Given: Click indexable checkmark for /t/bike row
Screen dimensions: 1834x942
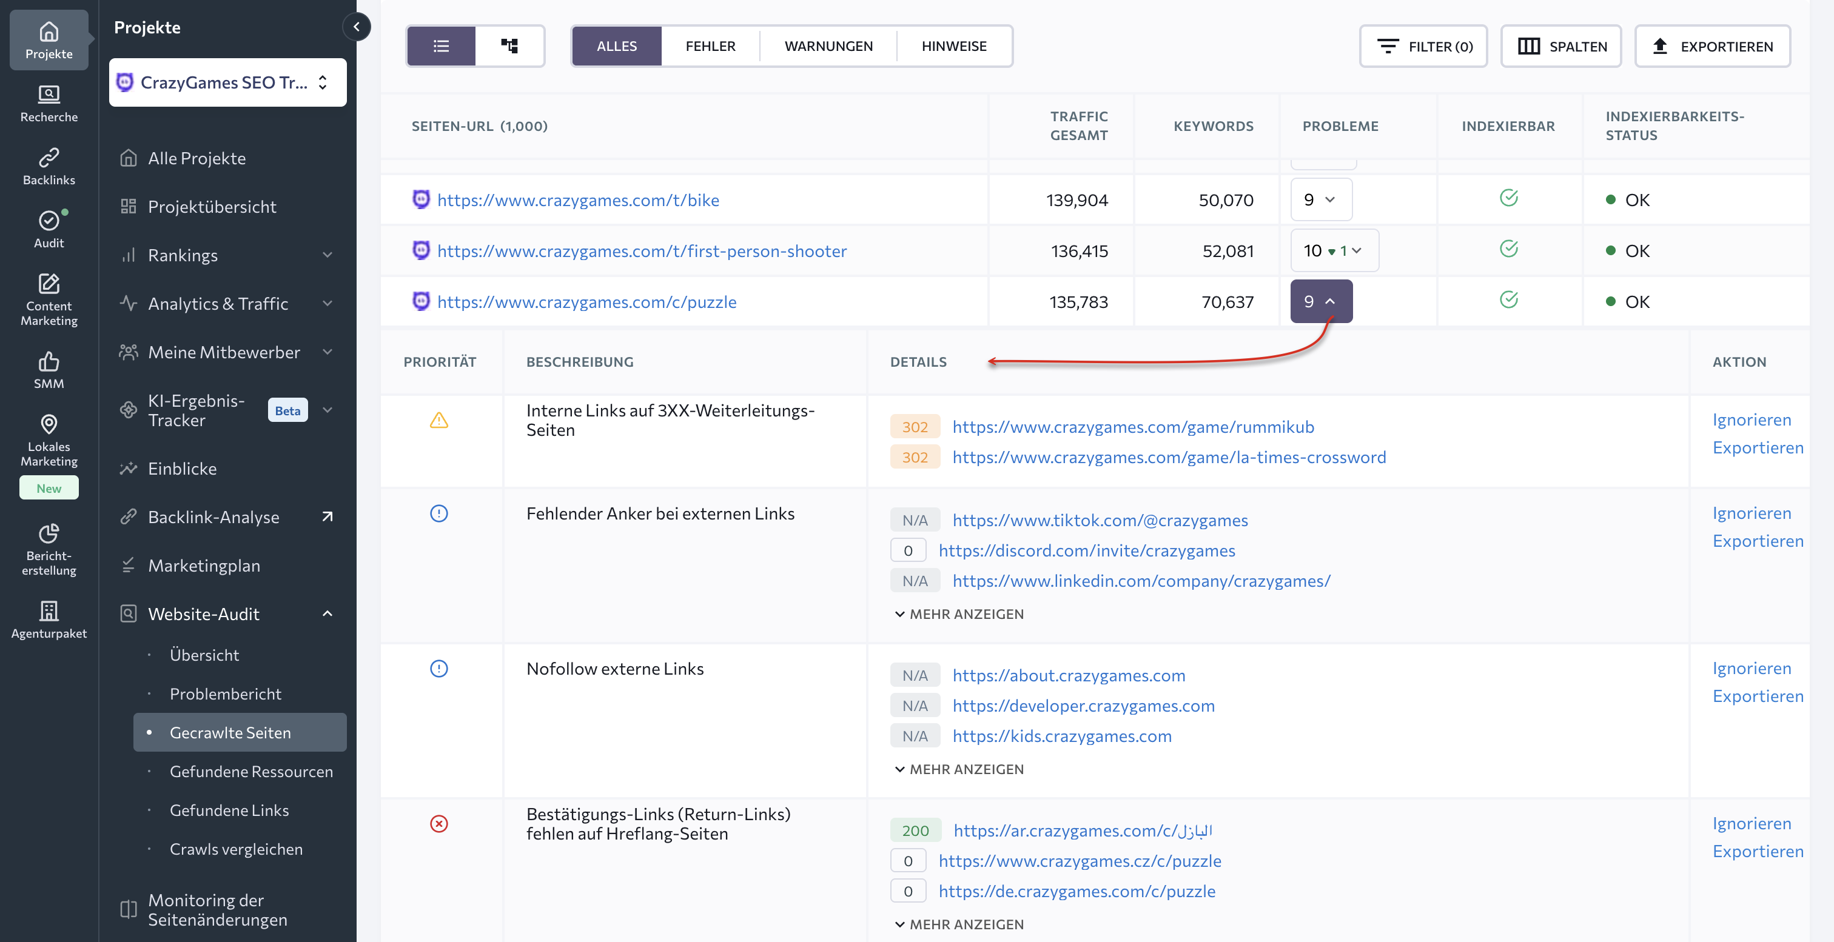Looking at the screenshot, I should [x=1509, y=198].
